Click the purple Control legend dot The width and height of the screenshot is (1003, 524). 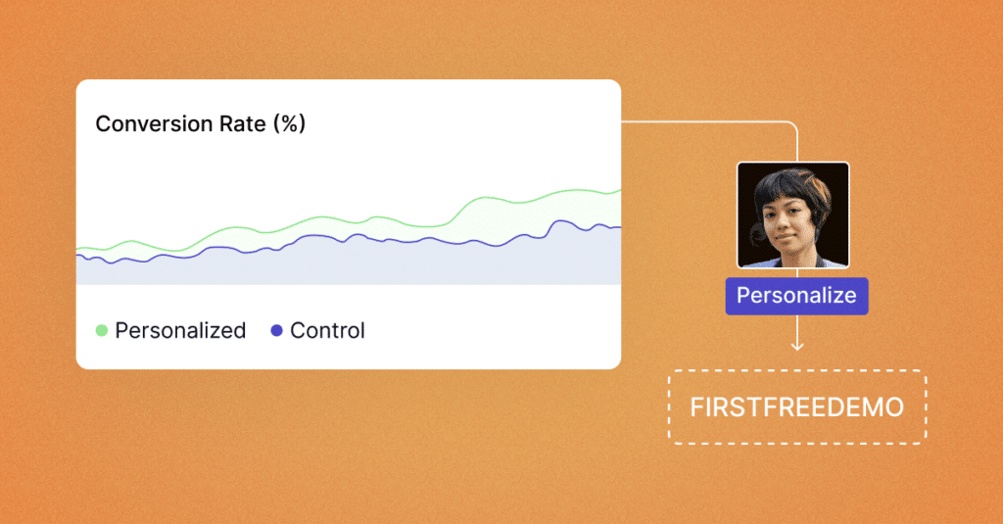coord(276,331)
